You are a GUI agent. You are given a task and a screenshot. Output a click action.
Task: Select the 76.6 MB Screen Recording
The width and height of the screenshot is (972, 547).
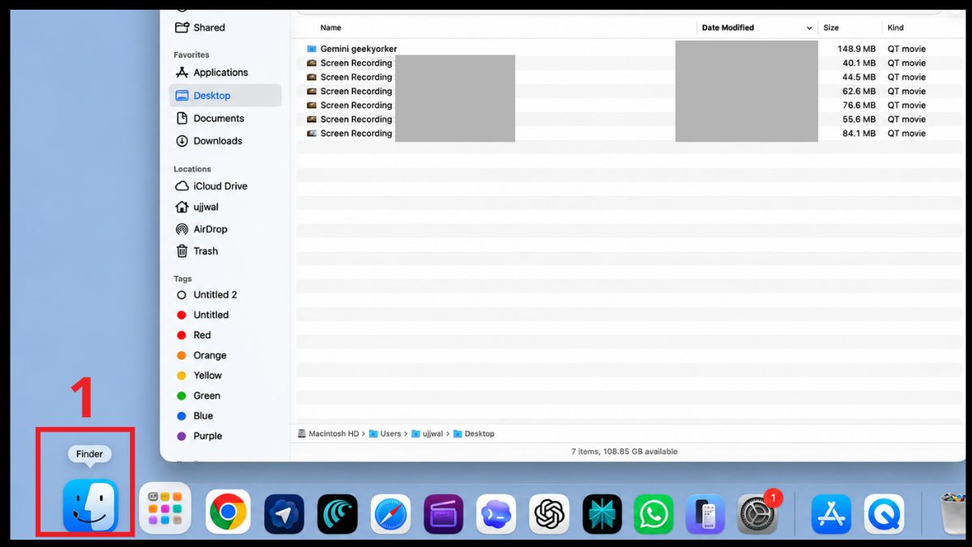coord(630,105)
